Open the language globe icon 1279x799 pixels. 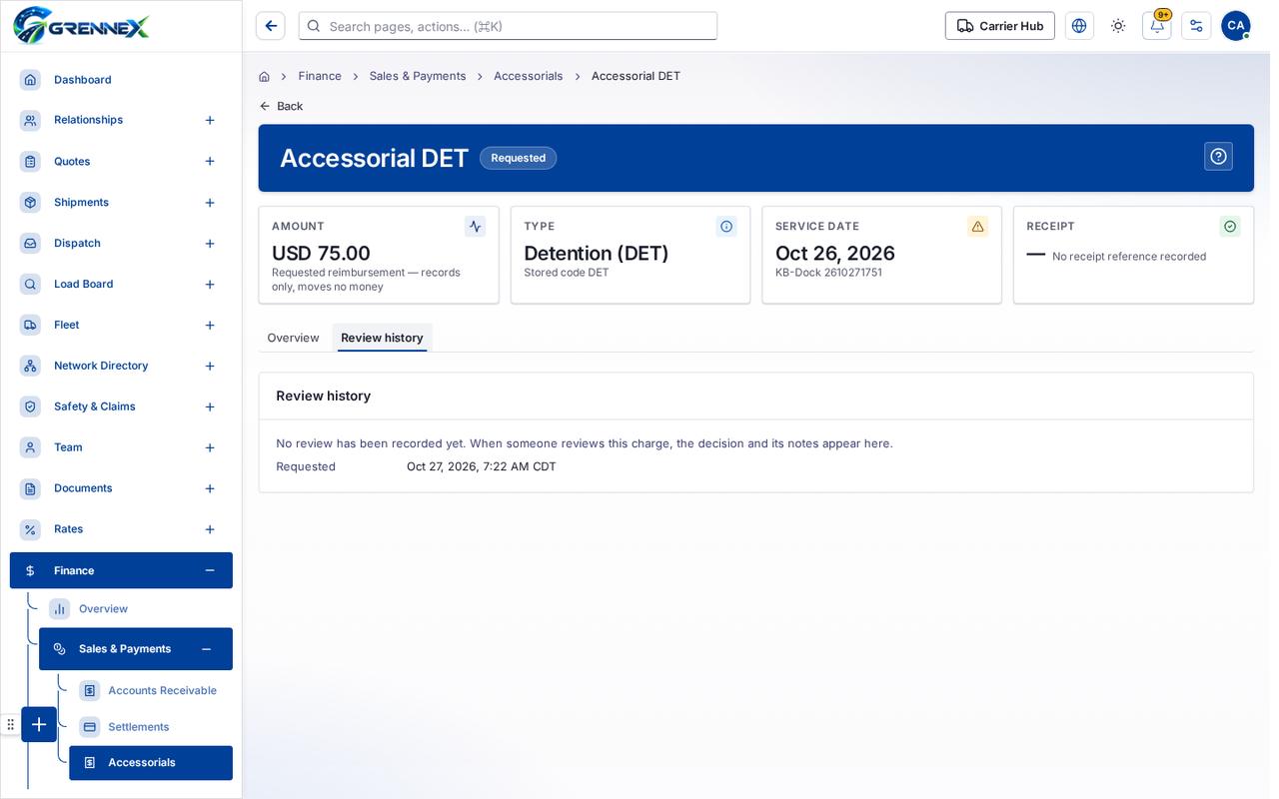point(1079,26)
